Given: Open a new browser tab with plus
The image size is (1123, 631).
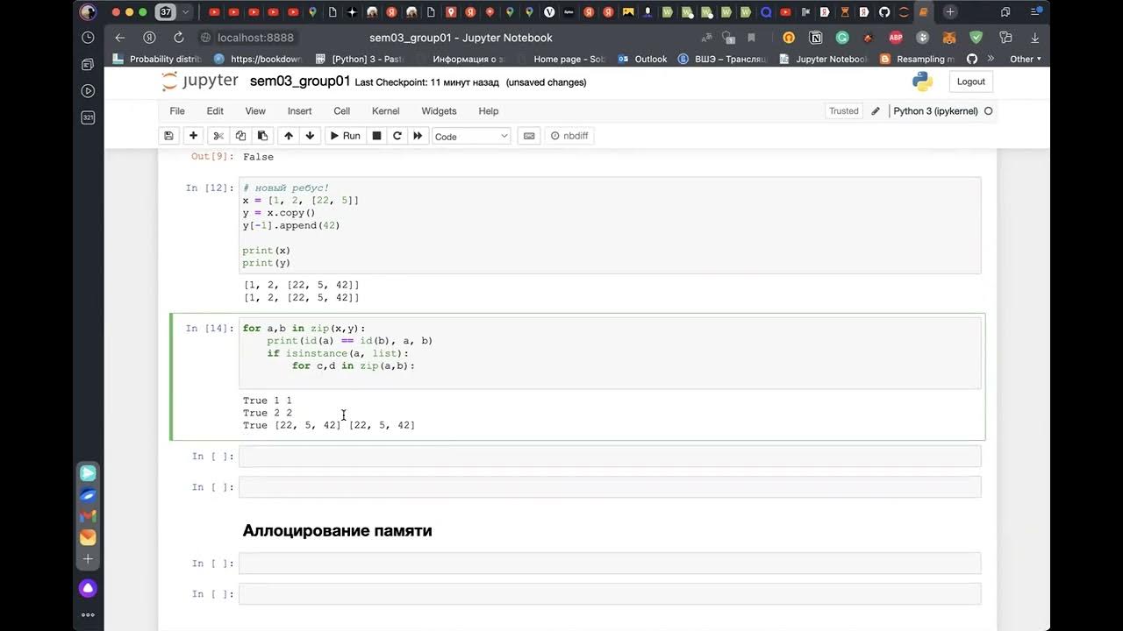Looking at the screenshot, I should tap(950, 12).
